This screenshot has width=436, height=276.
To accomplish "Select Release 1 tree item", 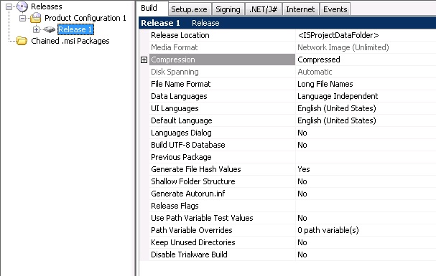I will [75, 29].
